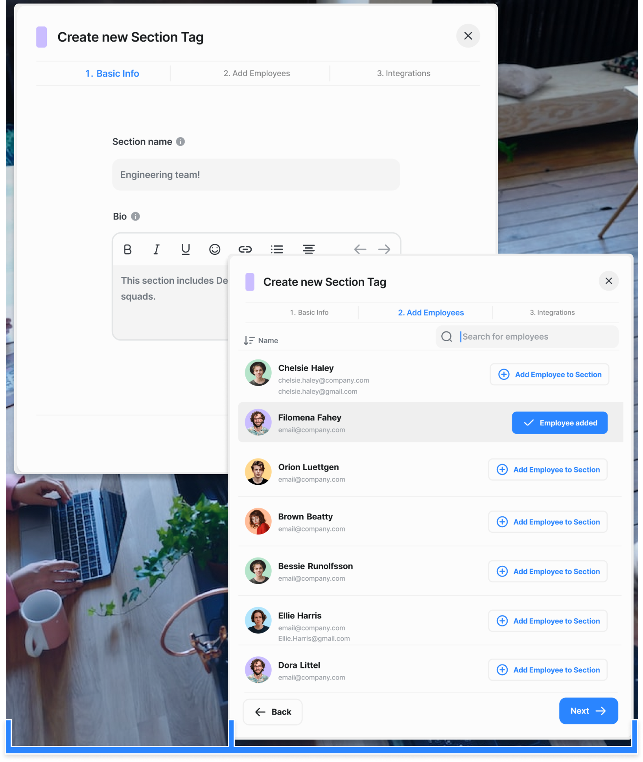Toggle the Employee added button for Filomena Fahey
This screenshot has height=762, width=643.
tap(559, 423)
